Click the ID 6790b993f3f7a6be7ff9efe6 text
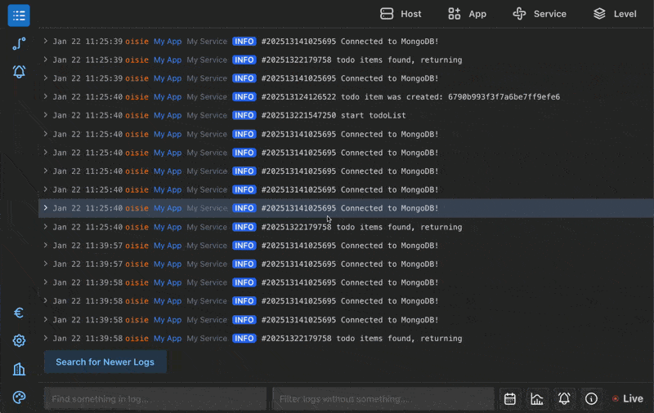This screenshot has height=413, width=654. [x=504, y=96]
